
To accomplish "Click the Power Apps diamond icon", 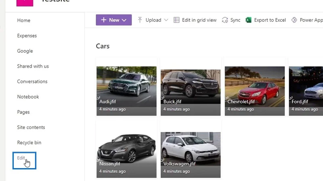I will [294, 20].
